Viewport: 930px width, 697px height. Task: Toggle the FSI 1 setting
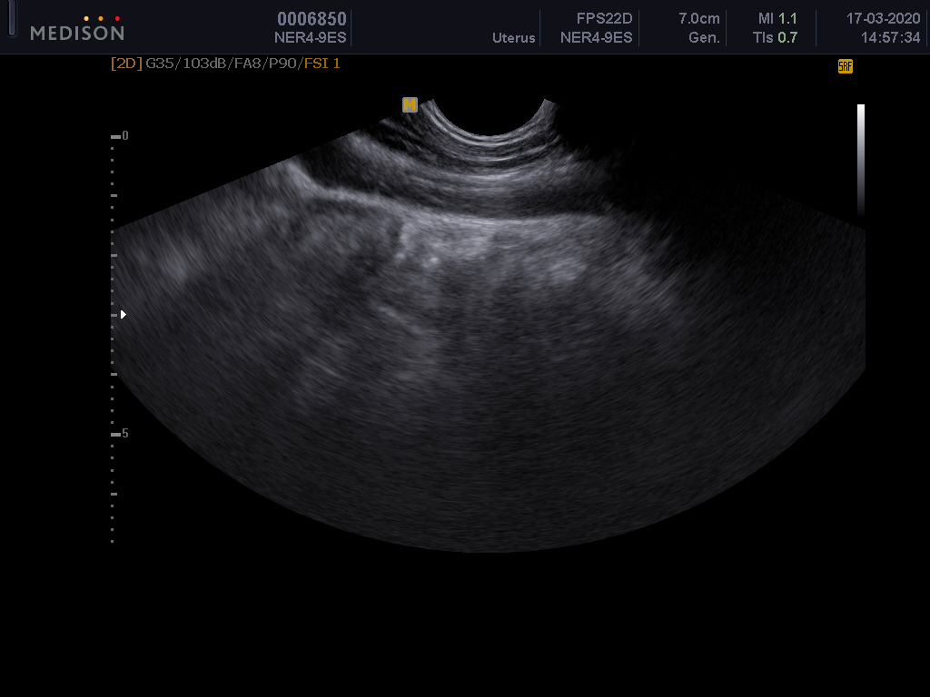[322, 64]
